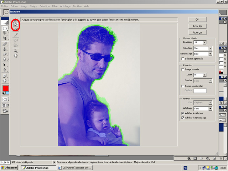Select the Path Selection arrow tool
The image size is (228, 171).
pos(5,65)
